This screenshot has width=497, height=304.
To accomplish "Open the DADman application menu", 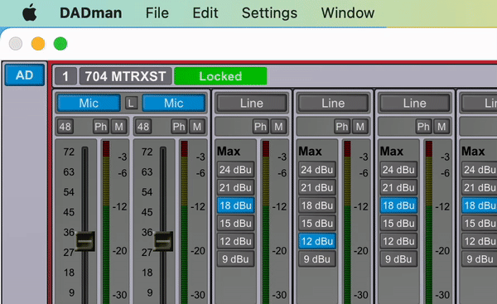I will click(x=90, y=13).
